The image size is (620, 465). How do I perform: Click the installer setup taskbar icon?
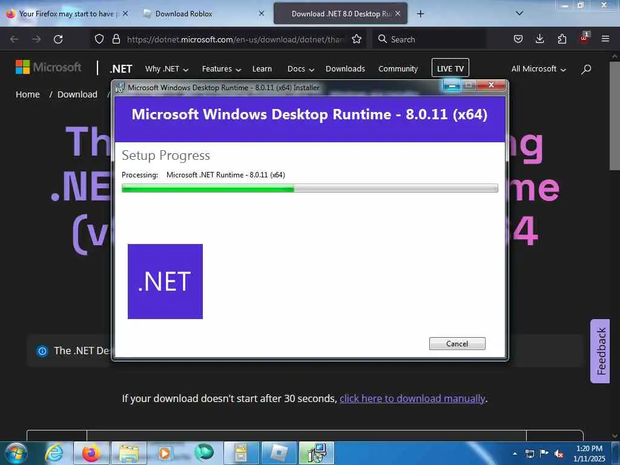(x=316, y=453)
